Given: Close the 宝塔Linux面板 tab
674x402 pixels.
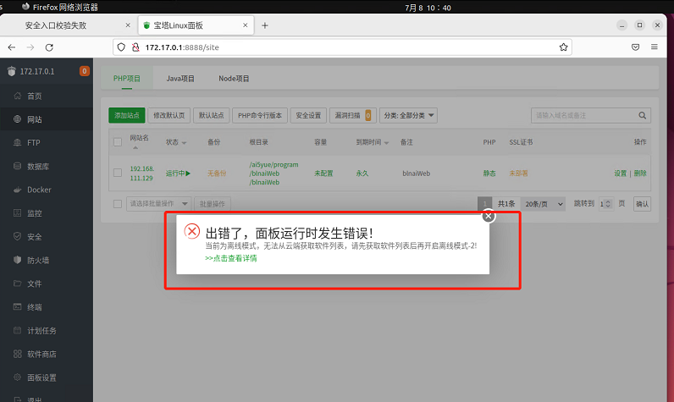Looking at the screenshot, I should pyautogui.click(x=245, y=25).
